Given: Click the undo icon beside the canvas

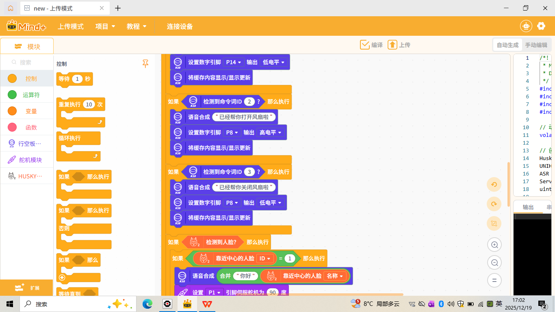Looking at the screenshot, I should (494, 184).
